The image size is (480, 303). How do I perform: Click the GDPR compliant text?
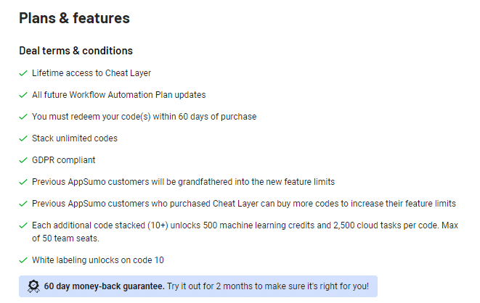click(64, 160)
